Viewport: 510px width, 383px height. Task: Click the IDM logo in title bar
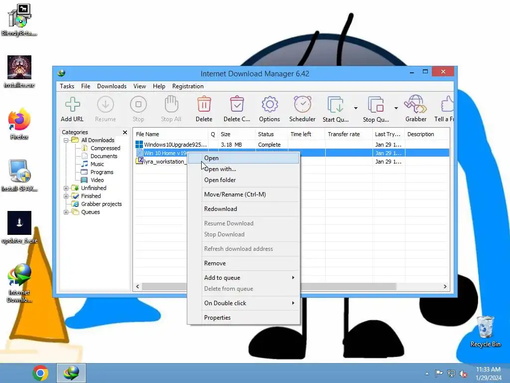[x=61, y=73]
